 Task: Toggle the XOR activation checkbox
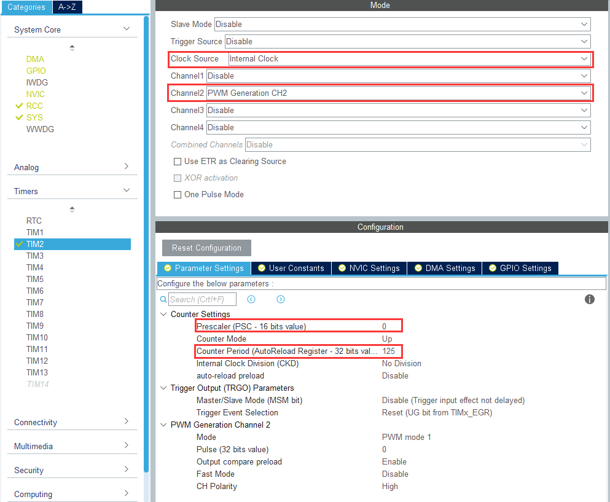pos(178,178)
